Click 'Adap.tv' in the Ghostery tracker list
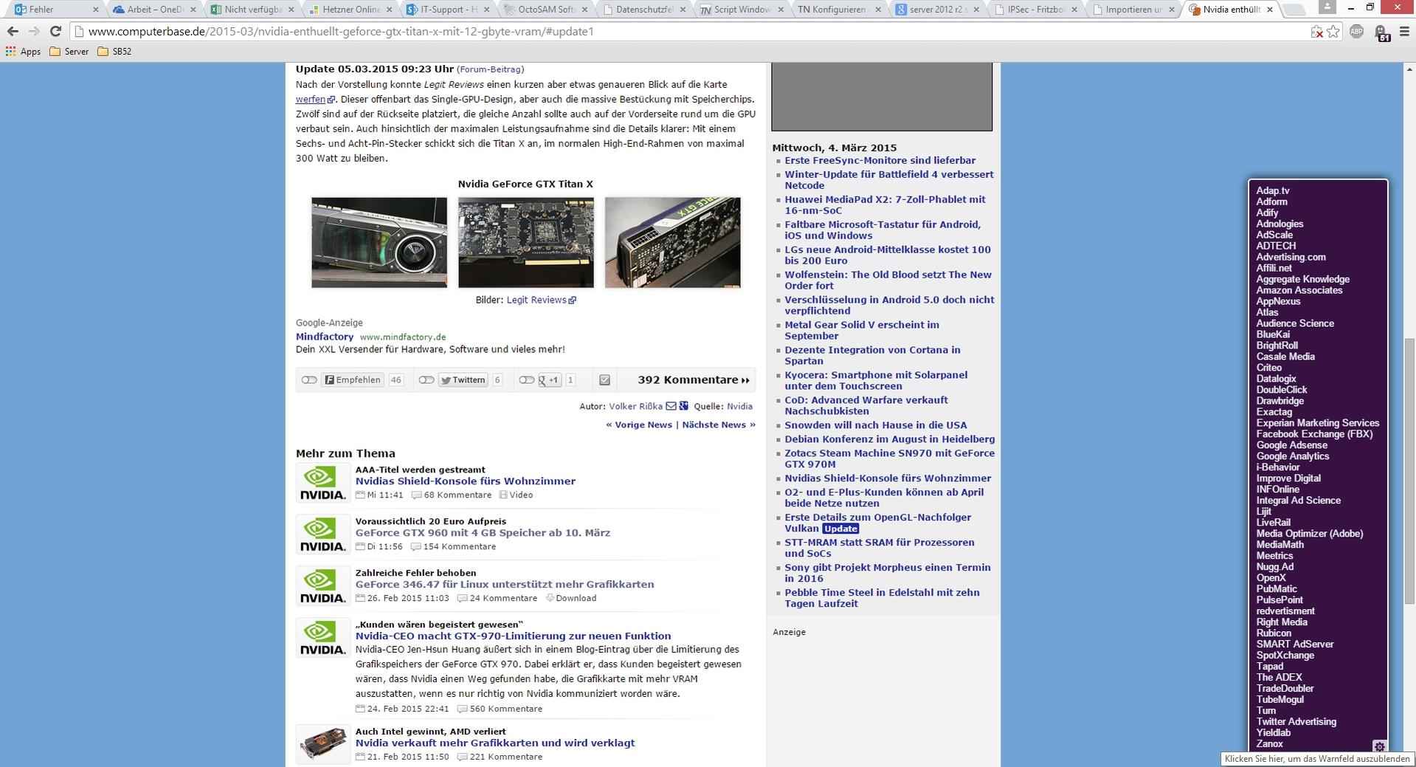 (x=1273, y=190)
